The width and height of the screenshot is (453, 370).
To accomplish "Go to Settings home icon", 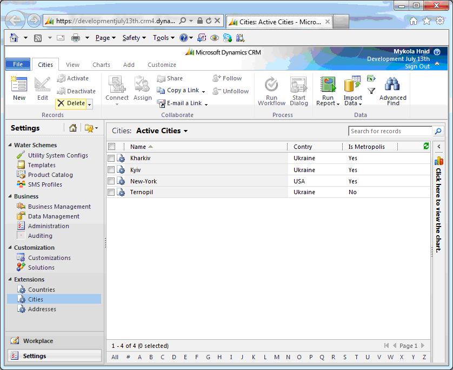I will coord(73,128).
